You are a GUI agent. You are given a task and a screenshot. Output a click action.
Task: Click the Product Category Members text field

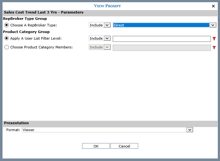[161, 47]
